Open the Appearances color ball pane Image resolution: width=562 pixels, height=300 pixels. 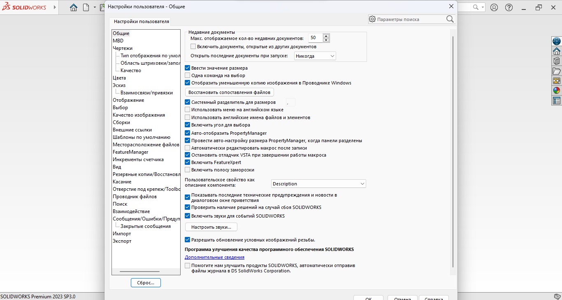[556, 91]
